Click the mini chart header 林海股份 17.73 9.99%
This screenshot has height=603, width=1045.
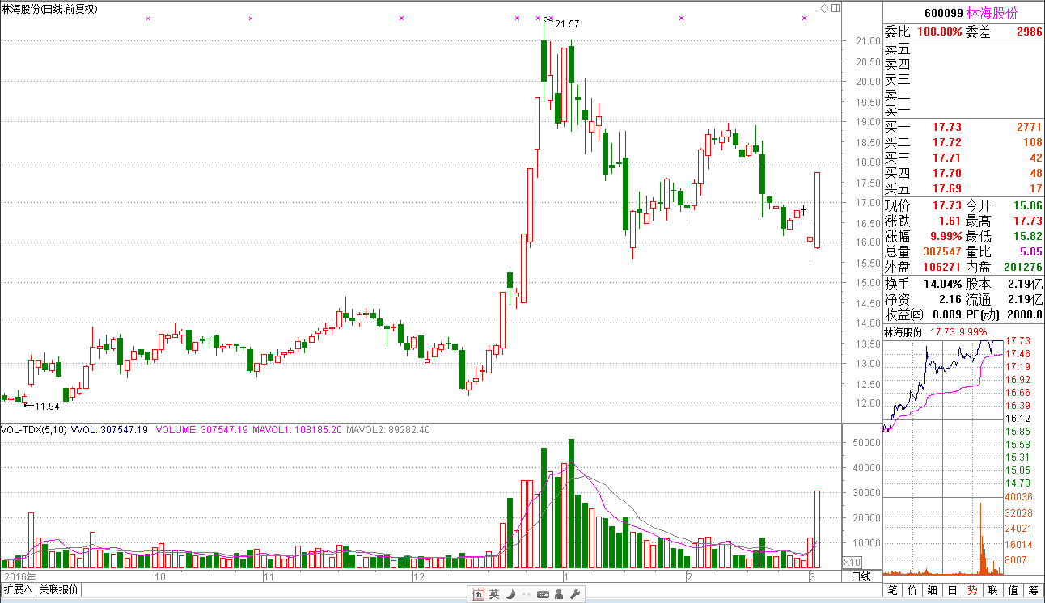(x=936, y=332)
